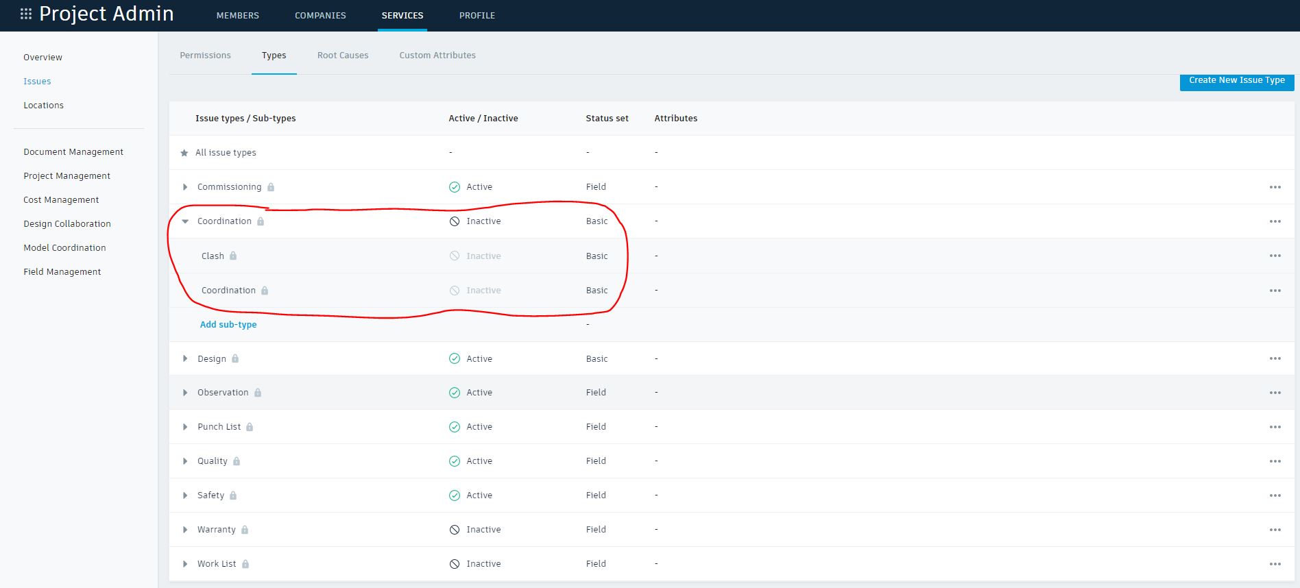
Task: Click the active checkmark icon for Safety
Action: 455,495
